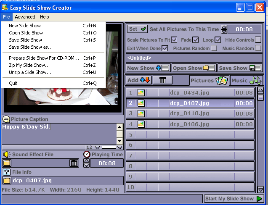Select list entry dcp_0406.jpg
The width and height of the screenshot is (268, 205).
(x=190, y=124)
